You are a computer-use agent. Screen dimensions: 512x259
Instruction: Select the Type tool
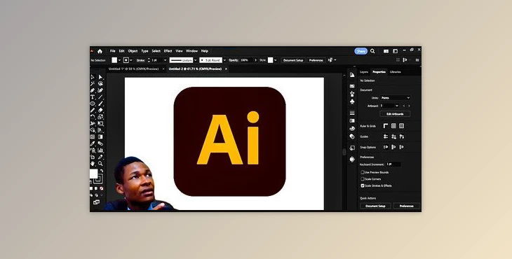pos(93,97)
